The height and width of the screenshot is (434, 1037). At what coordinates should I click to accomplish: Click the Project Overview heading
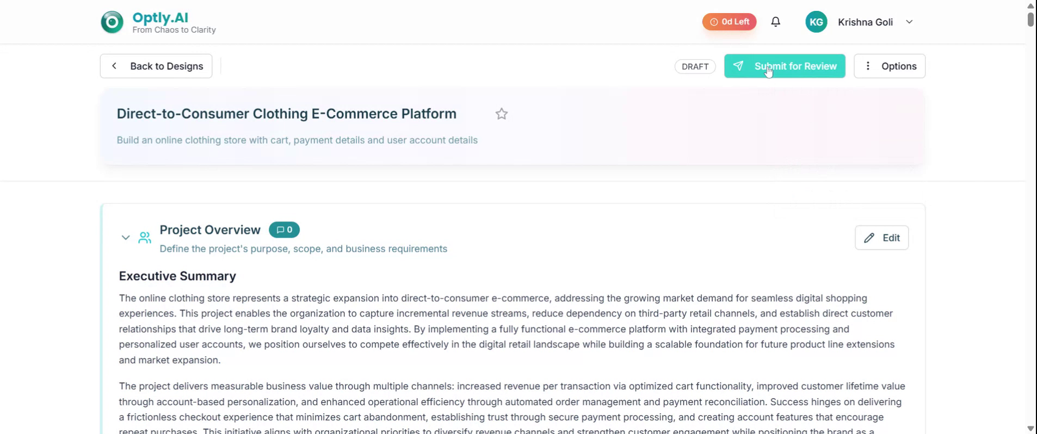coord(210,230)
